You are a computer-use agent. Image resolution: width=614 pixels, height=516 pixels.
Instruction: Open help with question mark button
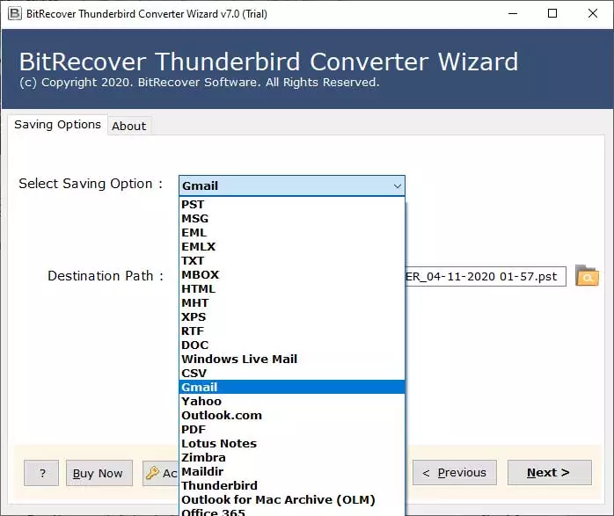[x=41, y=473]
